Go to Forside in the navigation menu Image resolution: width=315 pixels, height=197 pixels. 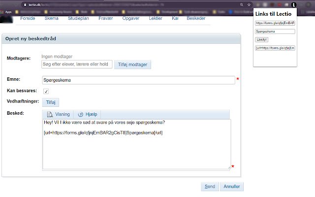coord(28,18)
